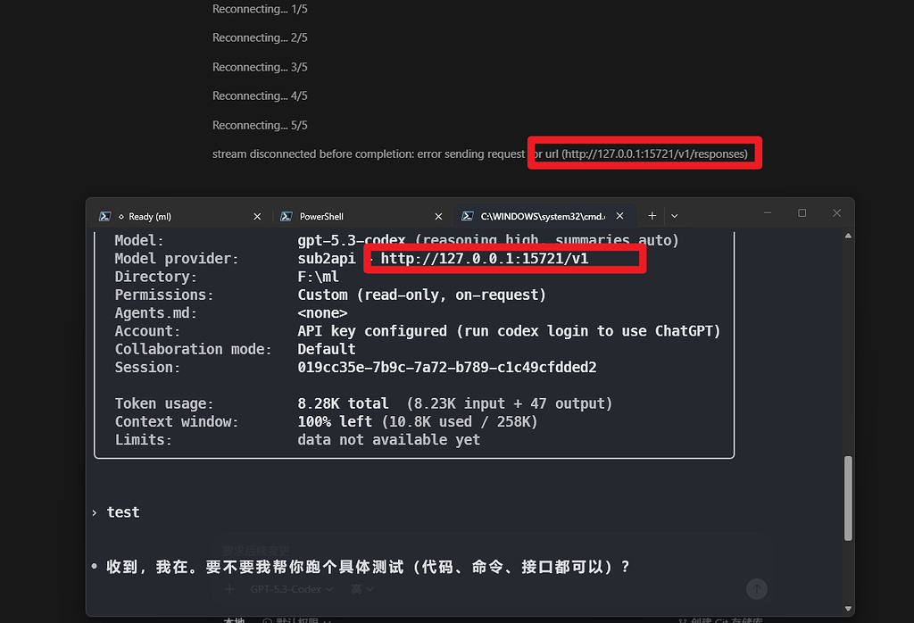Click the "data not available yet" limits text
The width and height of the screenshot is (914, 623).
pos(389,439)
